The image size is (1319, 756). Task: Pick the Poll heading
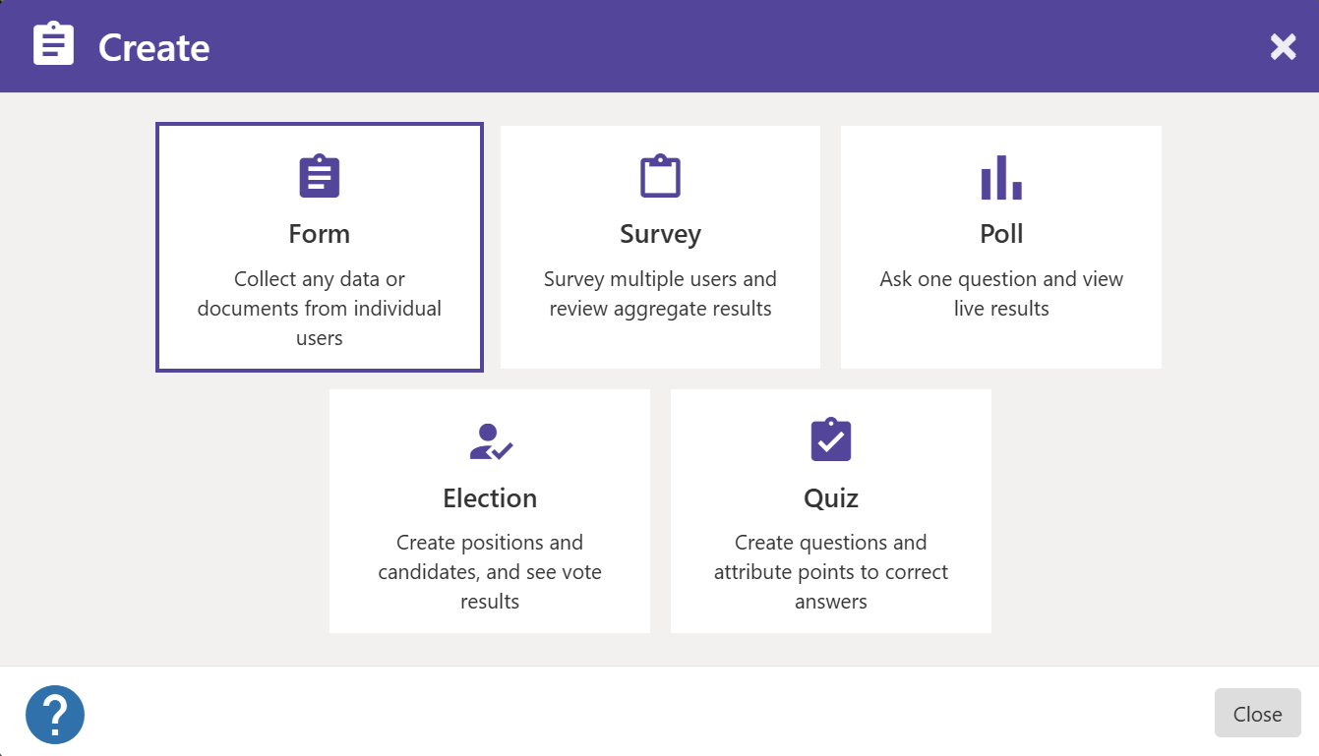[1001, 234]
